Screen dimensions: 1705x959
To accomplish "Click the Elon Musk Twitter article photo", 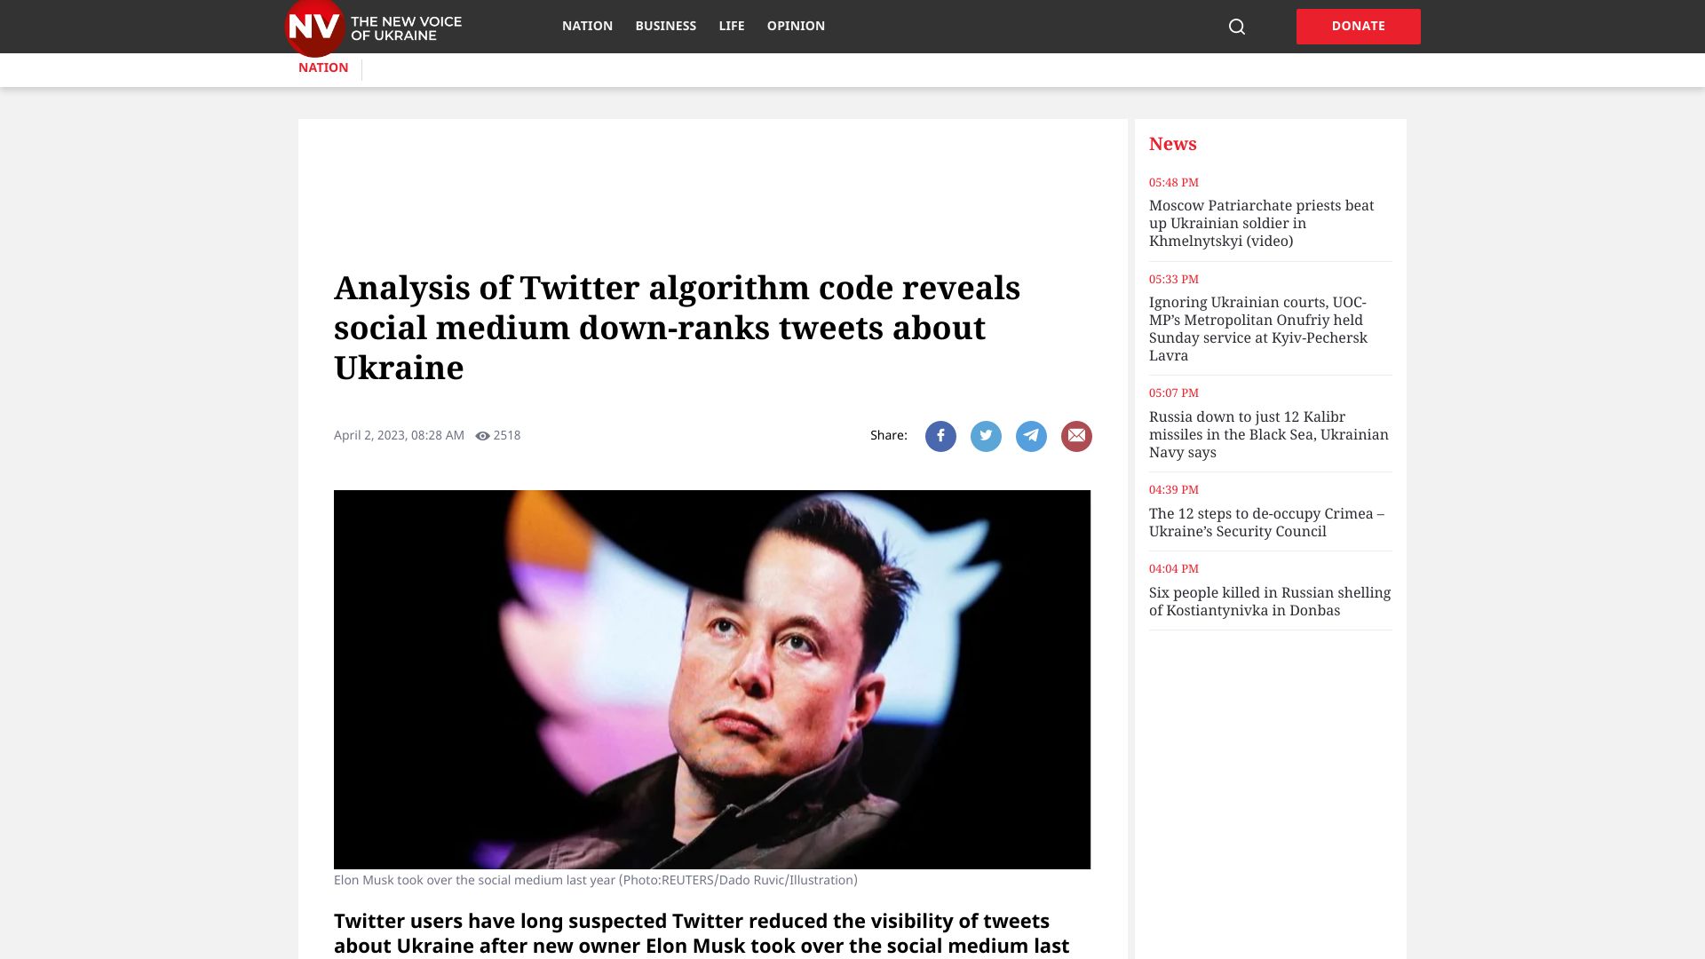I will coord(712,679).
